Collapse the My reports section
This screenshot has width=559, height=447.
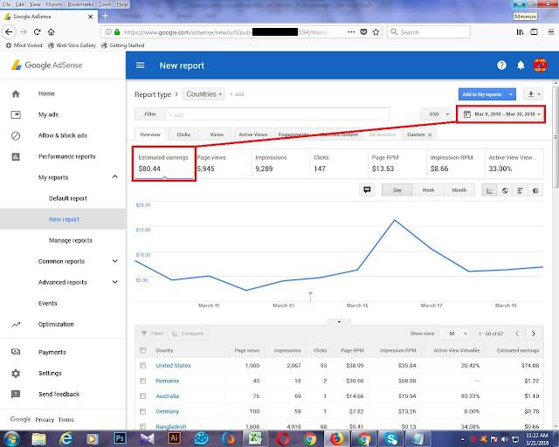click(114, 177)
